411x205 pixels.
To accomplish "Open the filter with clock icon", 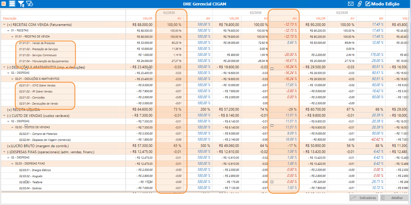I will point(30,4).
